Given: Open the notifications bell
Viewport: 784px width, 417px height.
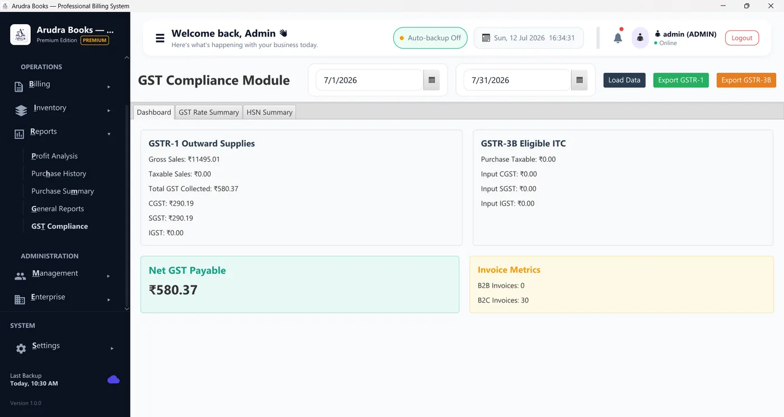Looking at the screenshot, I should pos(618,38).
